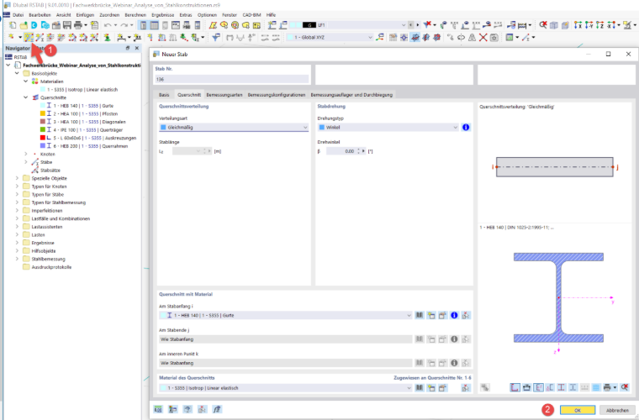Toggle the table view button in the main toolbar
This screenshot has width=639, height=420.
pos(154,25)
